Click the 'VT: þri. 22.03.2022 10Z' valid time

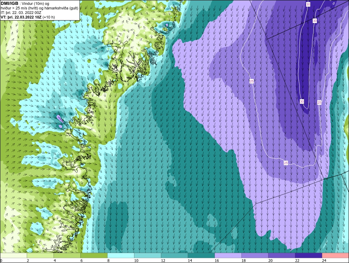21,17
